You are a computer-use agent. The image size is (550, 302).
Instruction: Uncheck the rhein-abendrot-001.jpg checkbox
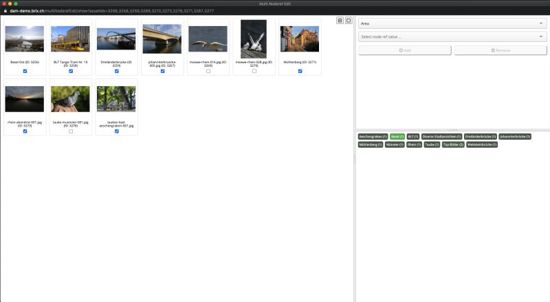(25, 131)
